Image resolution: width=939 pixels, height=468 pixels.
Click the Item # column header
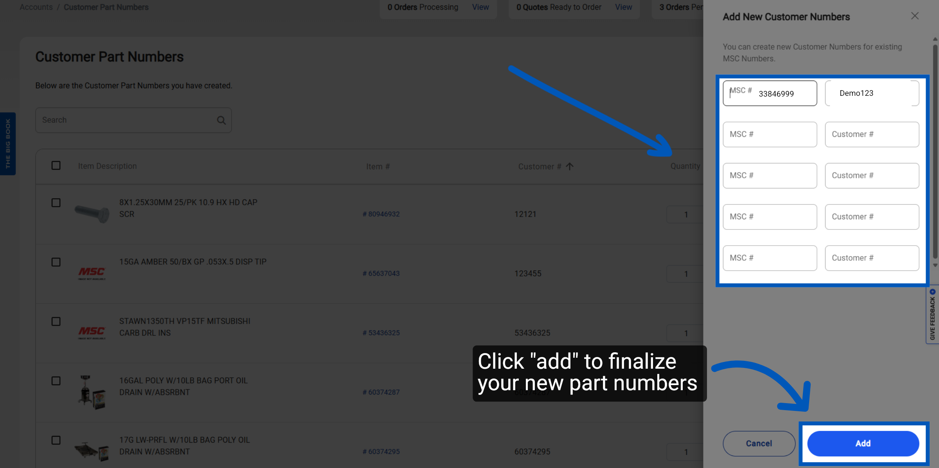tap(378, 167)
